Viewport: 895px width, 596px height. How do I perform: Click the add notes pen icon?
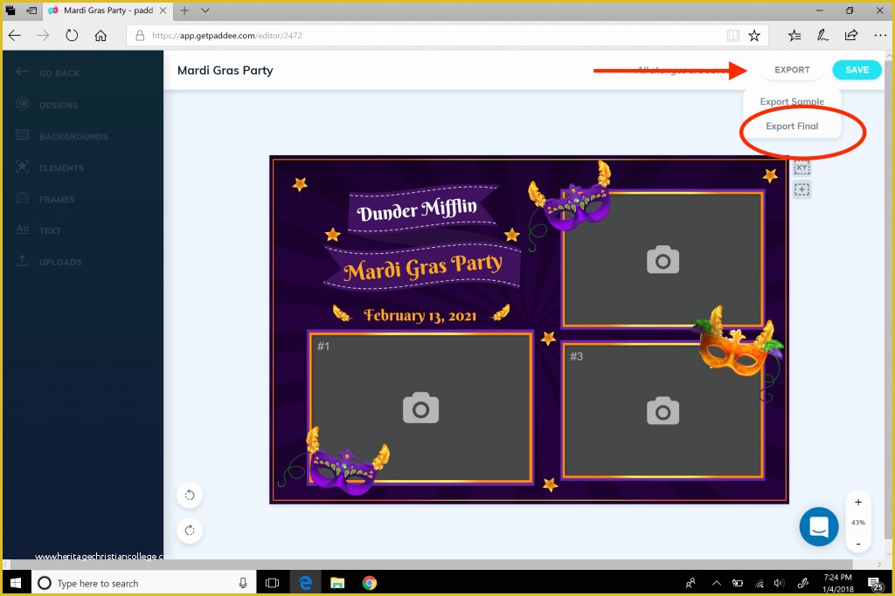[x=822, y=35]
